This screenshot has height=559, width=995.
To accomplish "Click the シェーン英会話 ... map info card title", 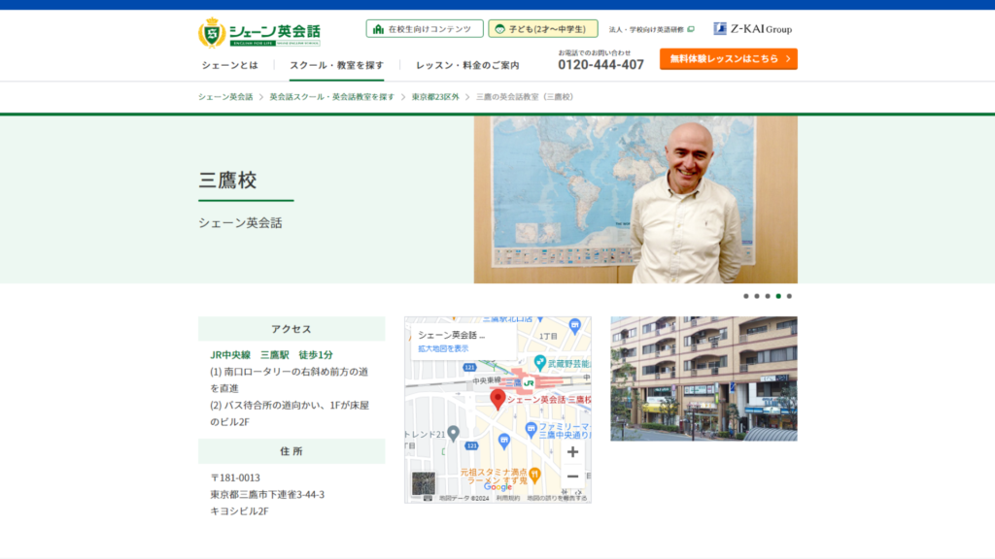I will pos(451,335).
